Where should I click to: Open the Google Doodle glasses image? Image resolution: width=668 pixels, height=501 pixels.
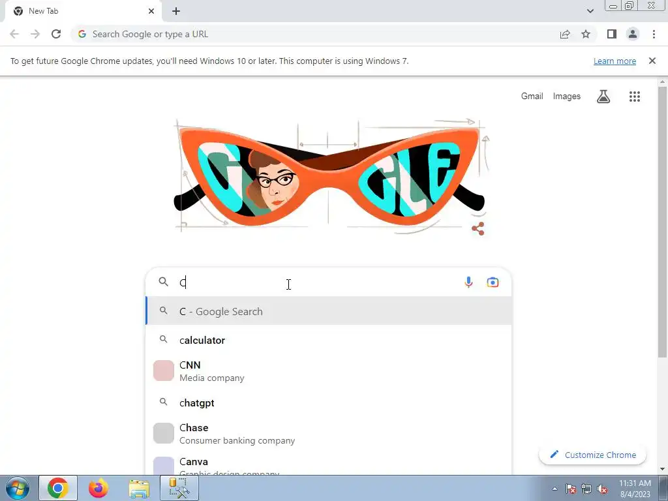(x=329, y=175)
